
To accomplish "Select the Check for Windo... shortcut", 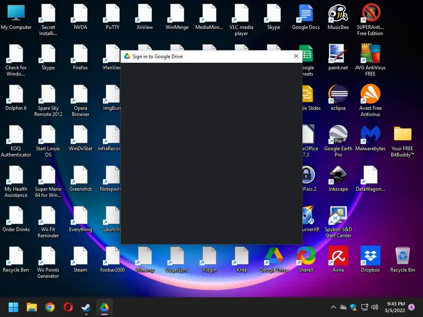I will (x=16, y=60).
